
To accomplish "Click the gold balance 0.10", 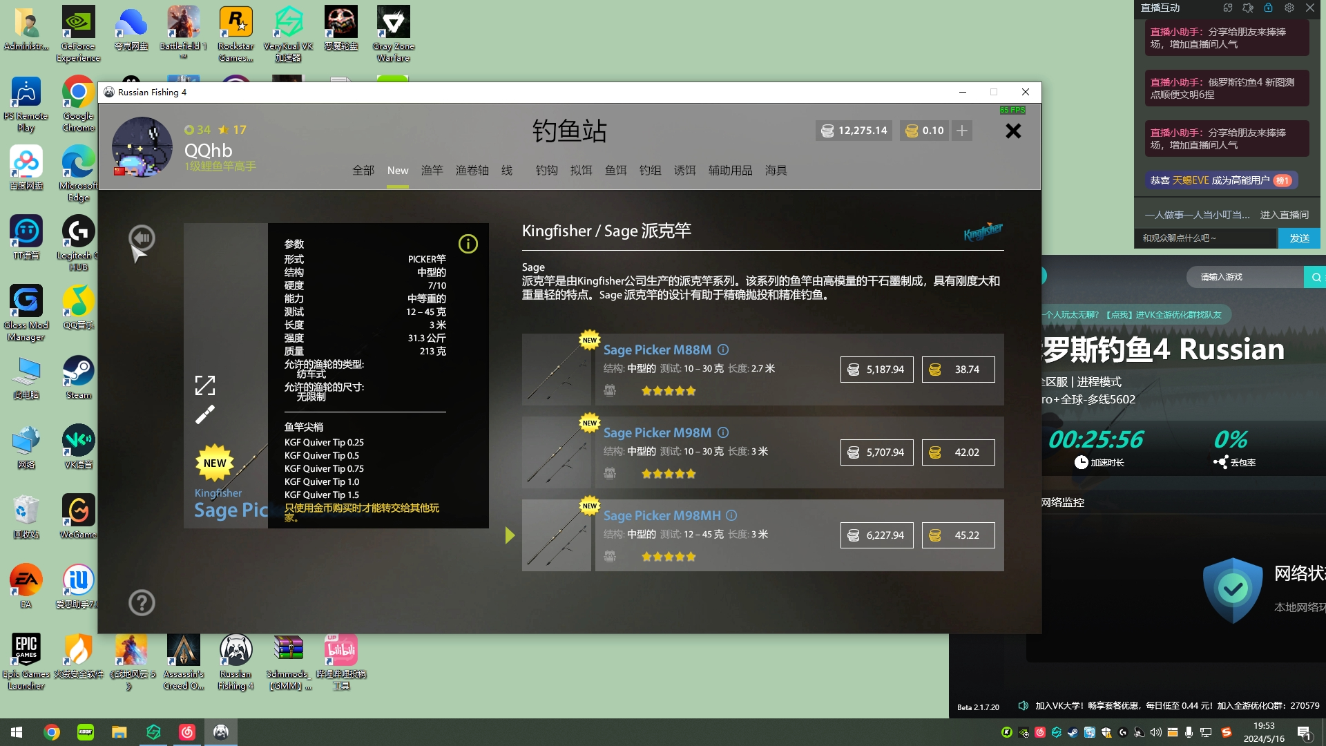I will 924,131.
